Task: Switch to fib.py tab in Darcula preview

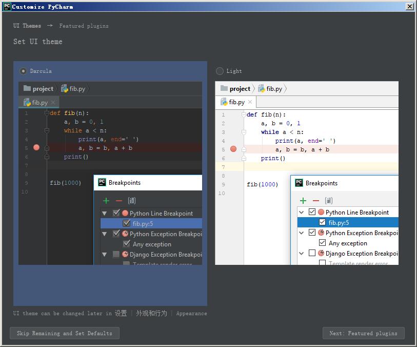Action: coord(39,102)
